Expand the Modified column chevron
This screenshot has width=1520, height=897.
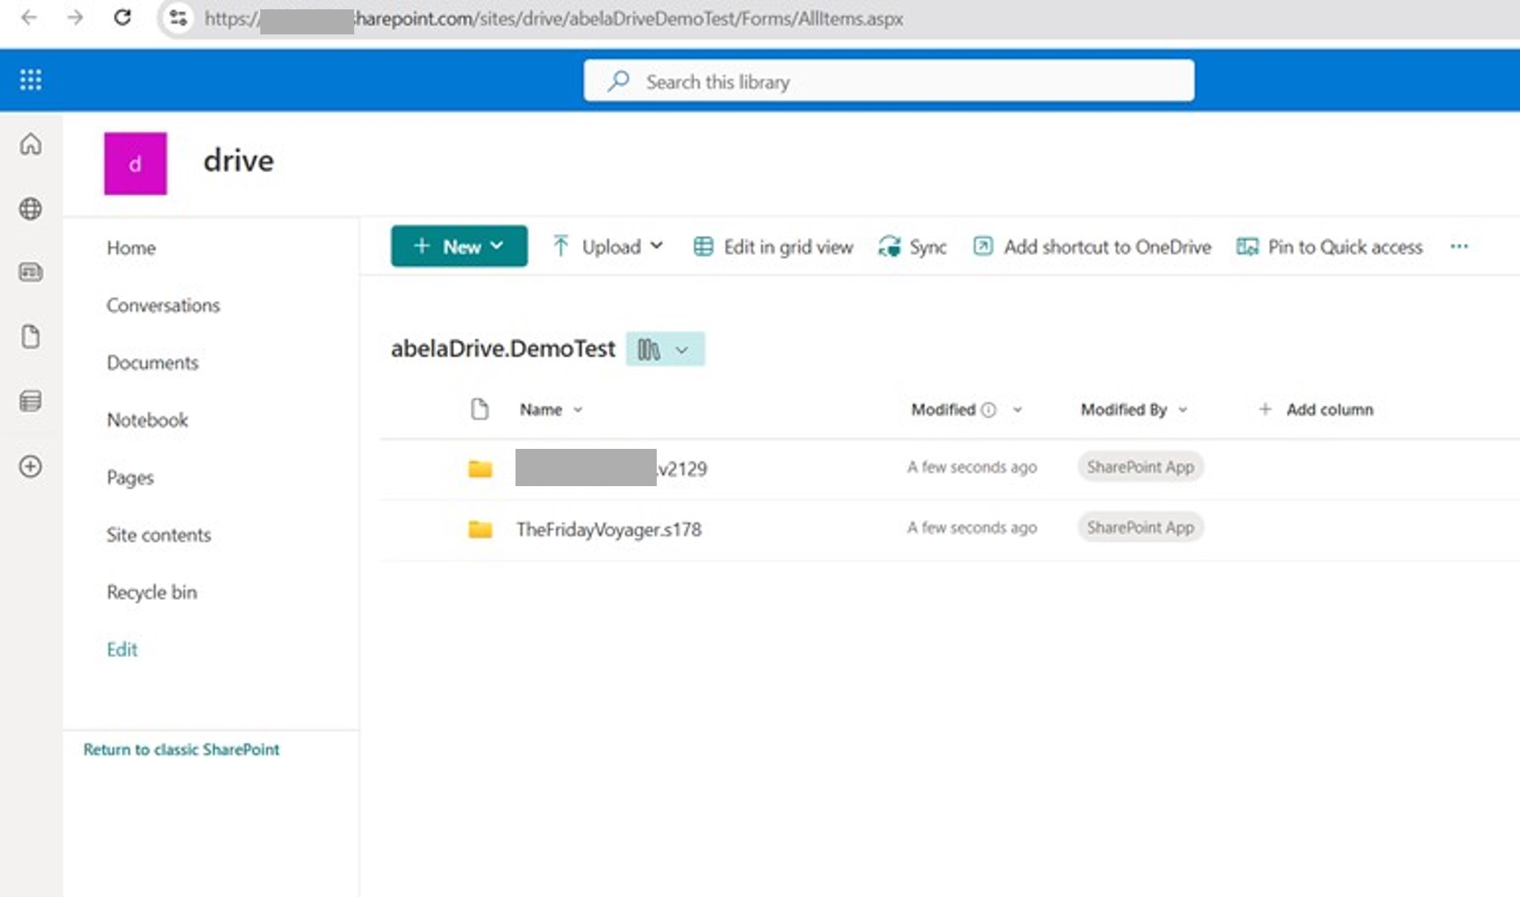1017,410
